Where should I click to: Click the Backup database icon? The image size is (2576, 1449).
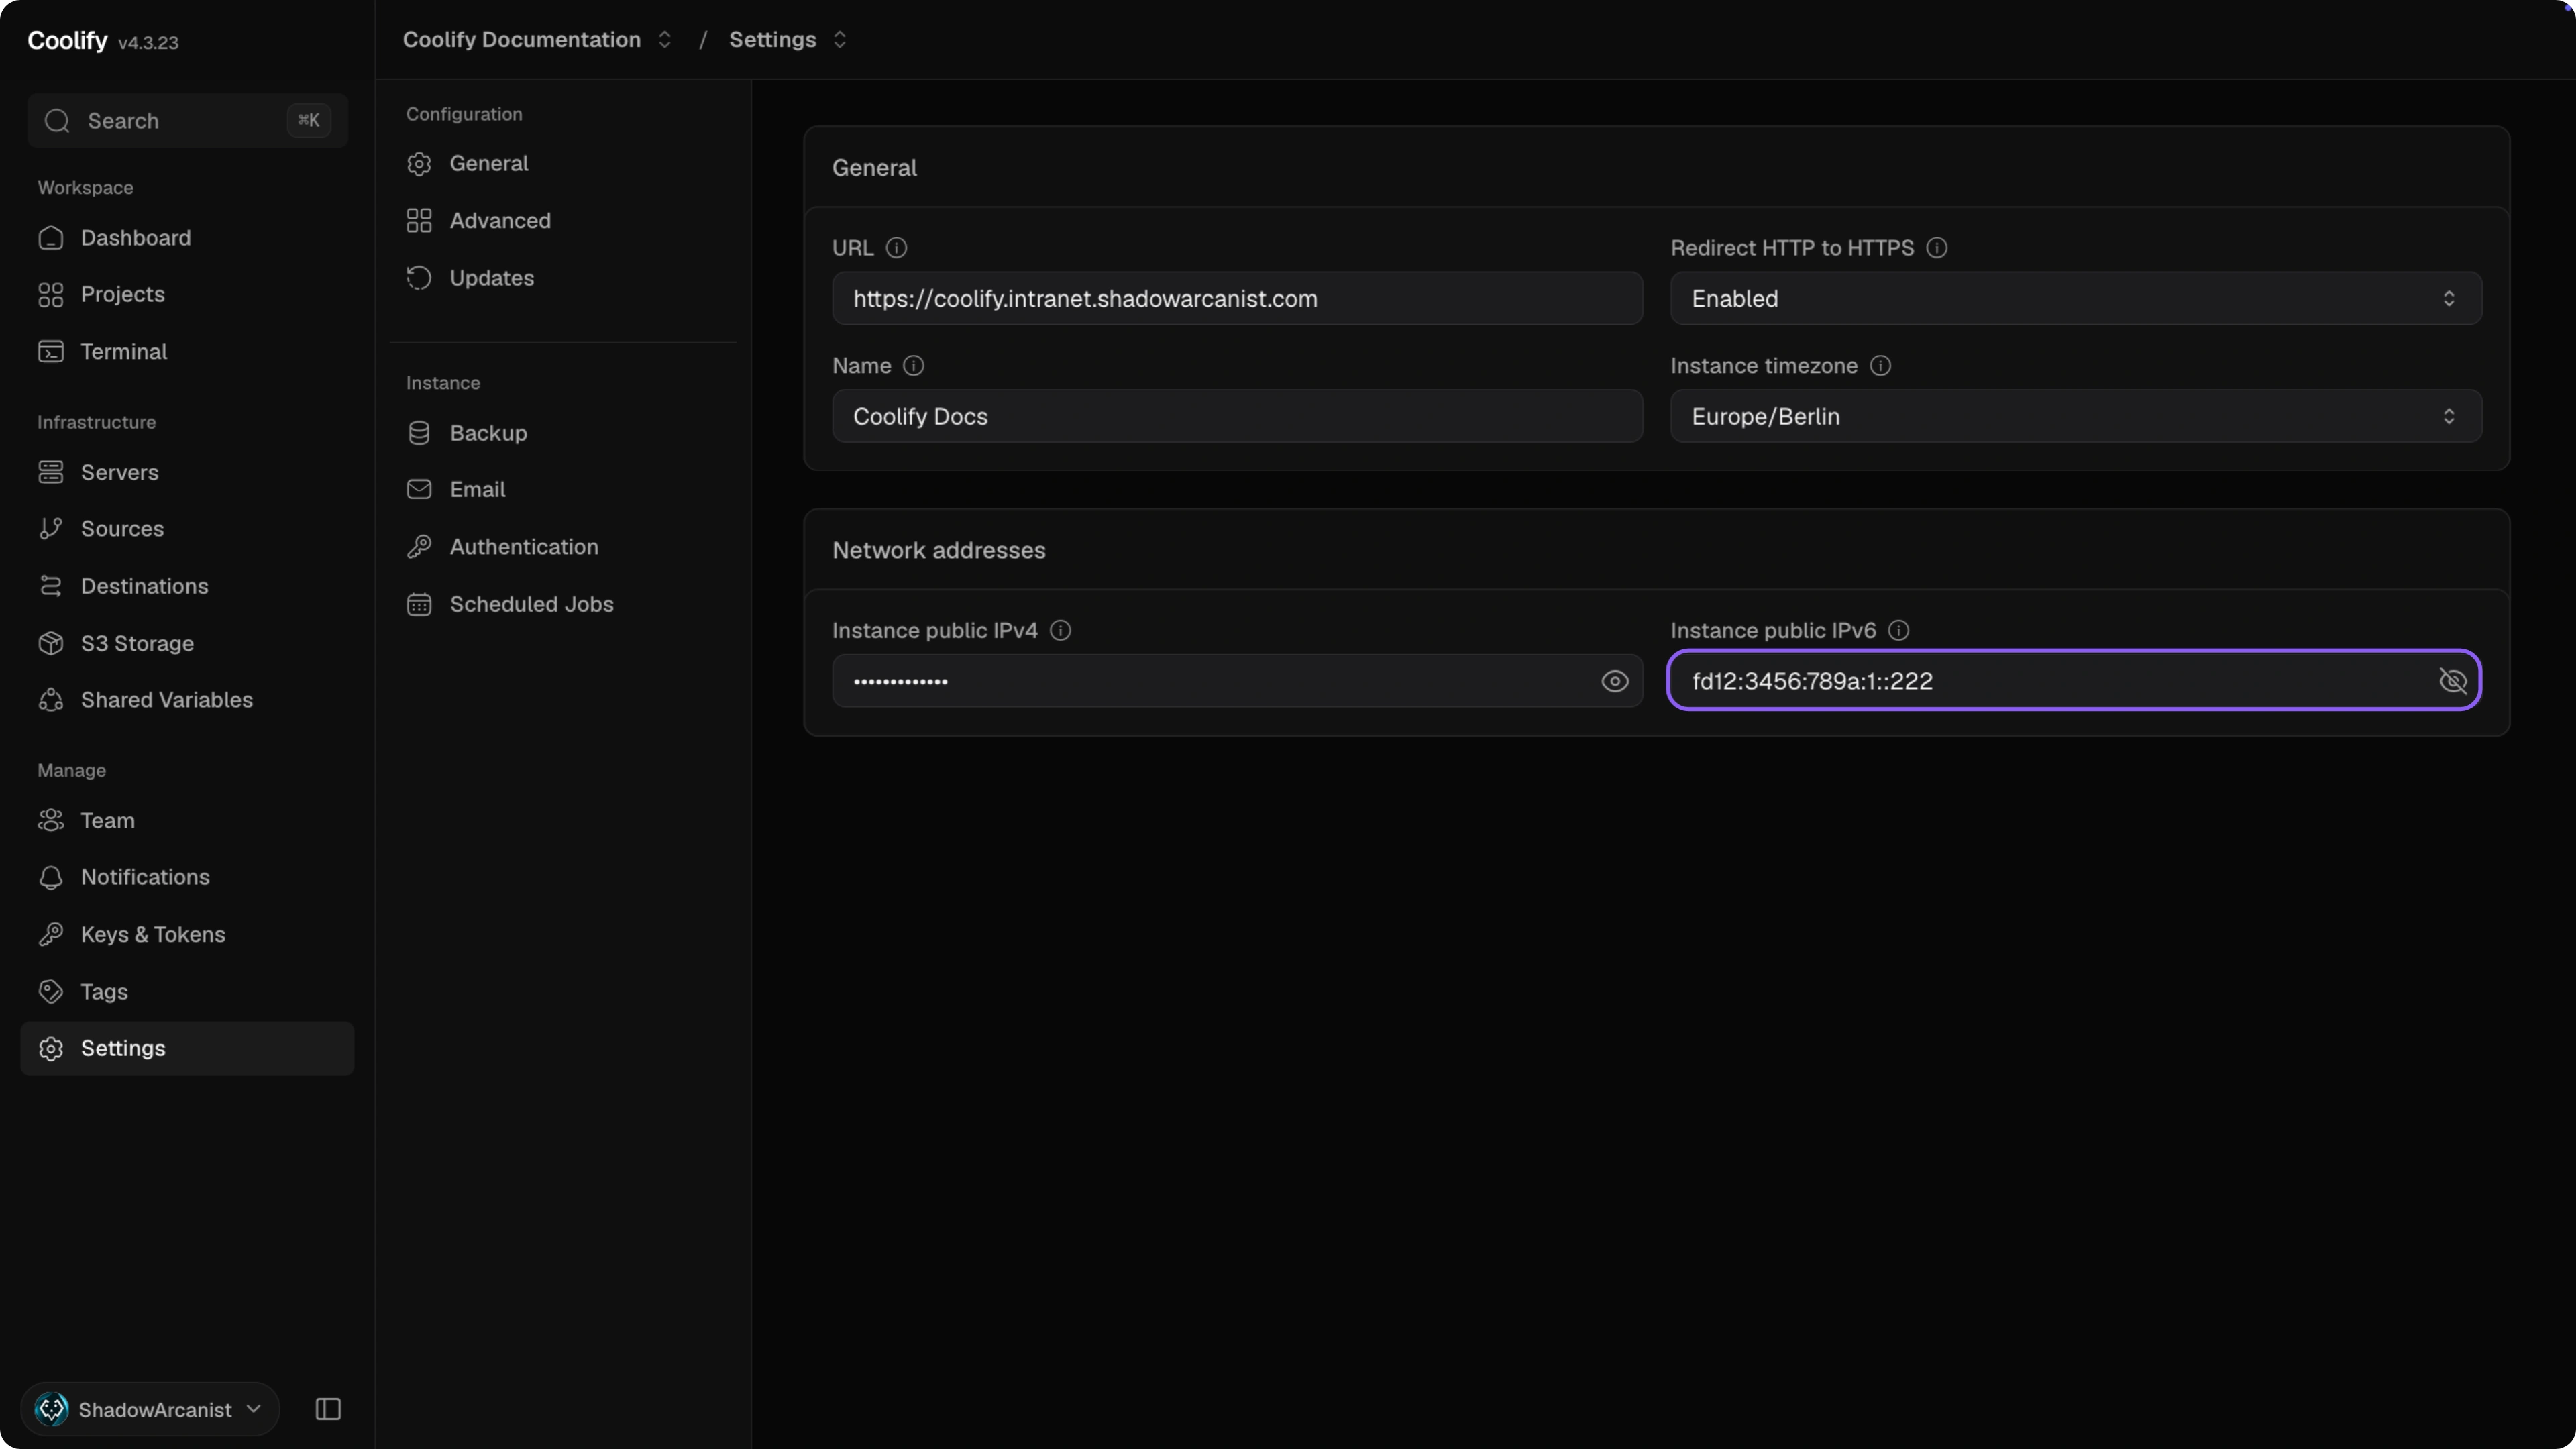[419, 433]
